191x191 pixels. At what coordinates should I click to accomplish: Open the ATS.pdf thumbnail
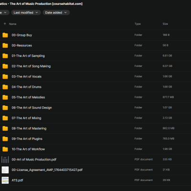[x=5, y=180]
